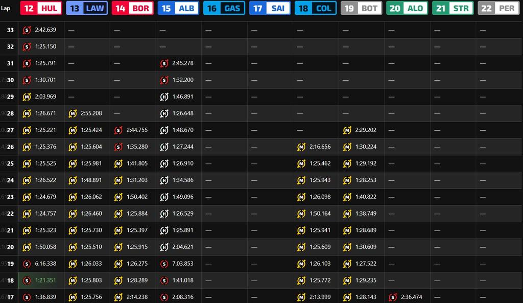The image size is (523, 303).
Task: Click lap time 1:28.143
Action: click(366, 297)
